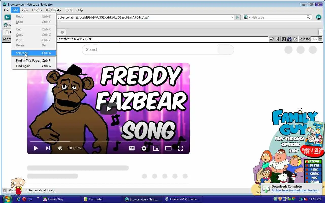Open the URL history dropdown arrow
Viewport: 325px width, 203px height.
coord(232,17)
